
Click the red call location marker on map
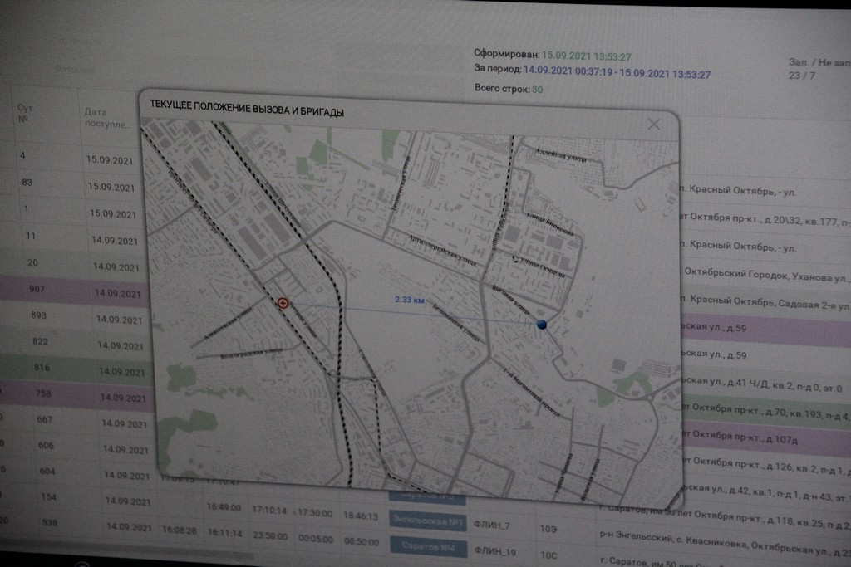[x=283, y=303]
